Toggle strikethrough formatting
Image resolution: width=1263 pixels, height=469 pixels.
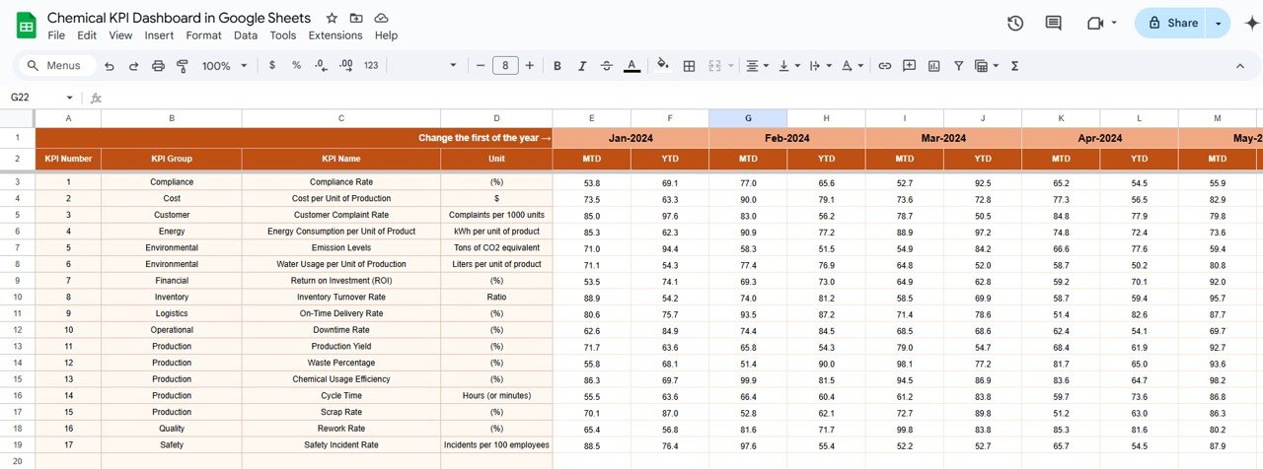pyautogui.click(x=607, y=66)
